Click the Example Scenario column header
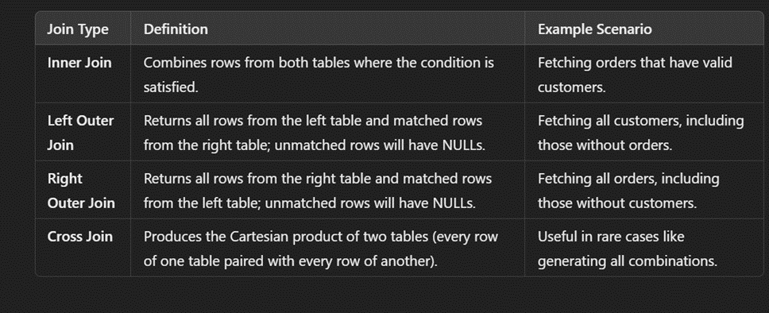Viewport: 769px width, 313px height. tap(594, 29)
